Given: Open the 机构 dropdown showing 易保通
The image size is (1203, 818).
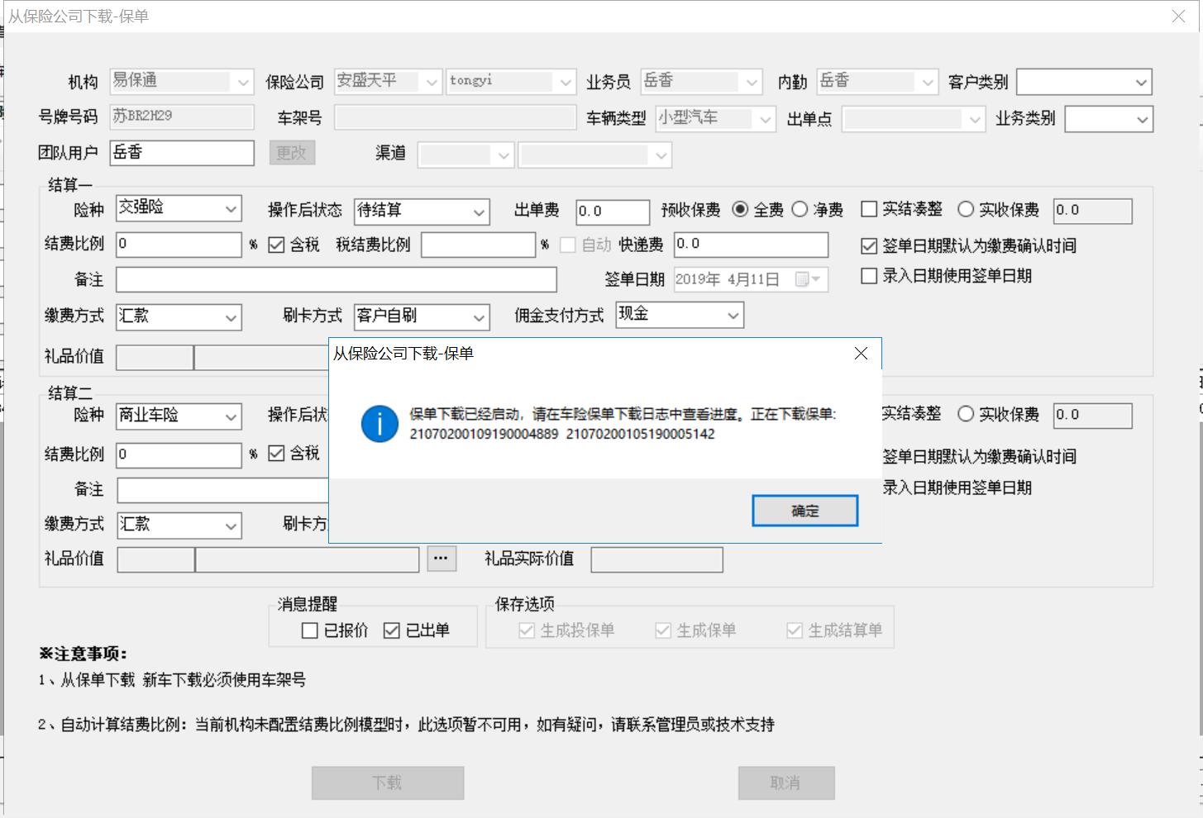Looking at the screenshot, I should (182, 81).
